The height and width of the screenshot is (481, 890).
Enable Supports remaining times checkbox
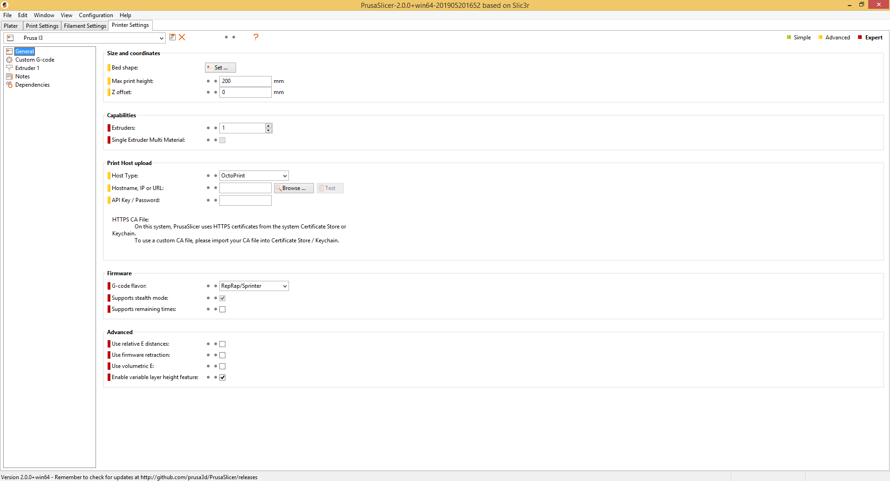(x=223, y=309)
